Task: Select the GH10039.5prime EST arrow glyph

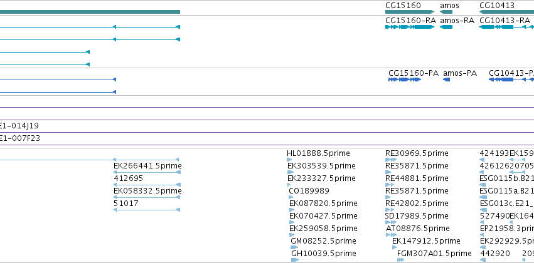Action: pyautogui.click(x=294, y=260)
